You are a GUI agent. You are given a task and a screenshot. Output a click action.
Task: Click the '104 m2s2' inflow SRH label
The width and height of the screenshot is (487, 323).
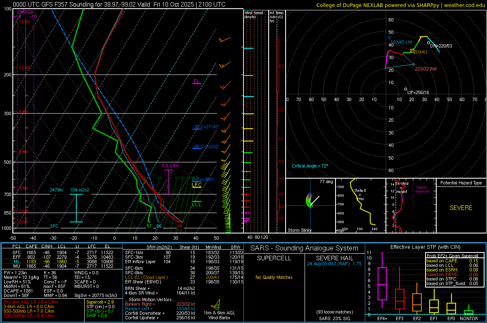pos(80,190)
